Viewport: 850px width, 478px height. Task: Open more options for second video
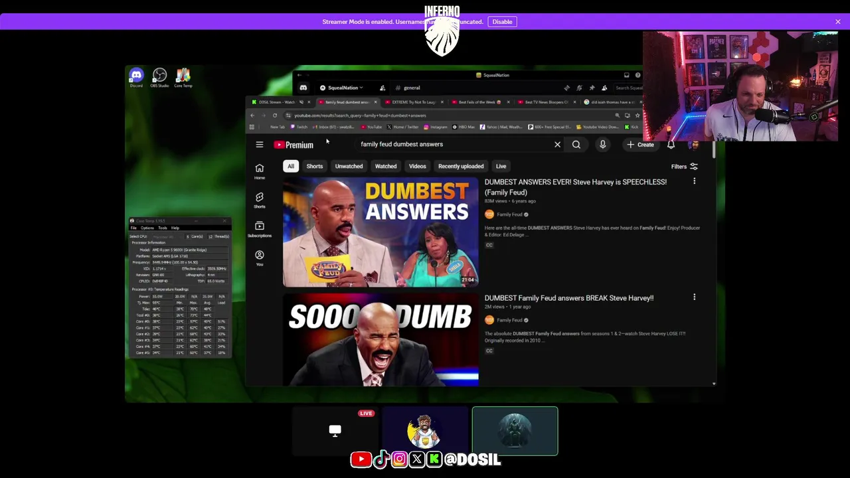pos(694,297)
